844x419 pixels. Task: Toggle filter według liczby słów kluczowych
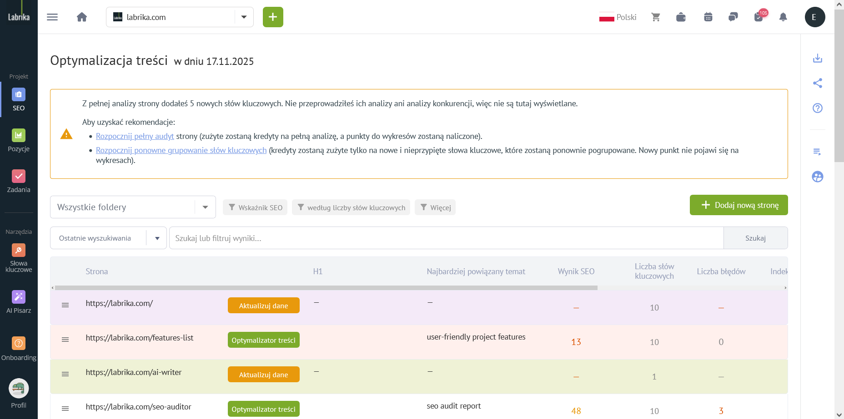(351, 207)
